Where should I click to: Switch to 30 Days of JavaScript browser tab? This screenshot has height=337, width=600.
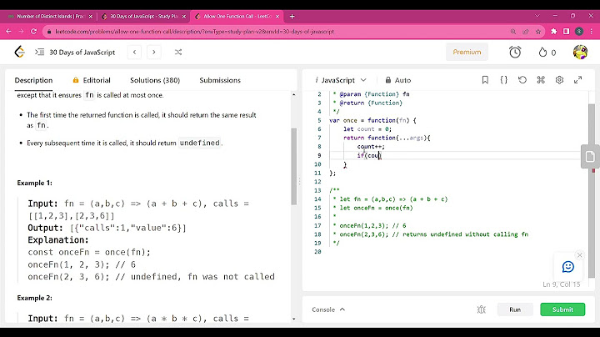click(143, 17)
